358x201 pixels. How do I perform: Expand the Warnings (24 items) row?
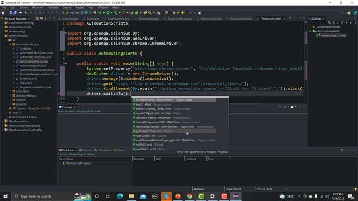60,164
